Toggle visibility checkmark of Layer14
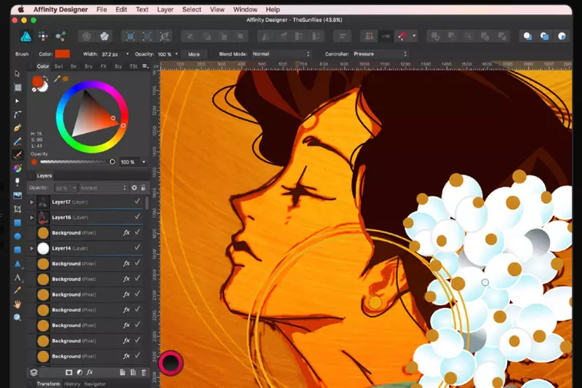582x388 pixels. pos(137,248)
